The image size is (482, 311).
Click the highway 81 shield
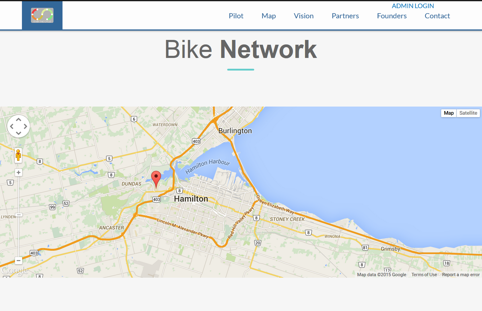[365, 248]
